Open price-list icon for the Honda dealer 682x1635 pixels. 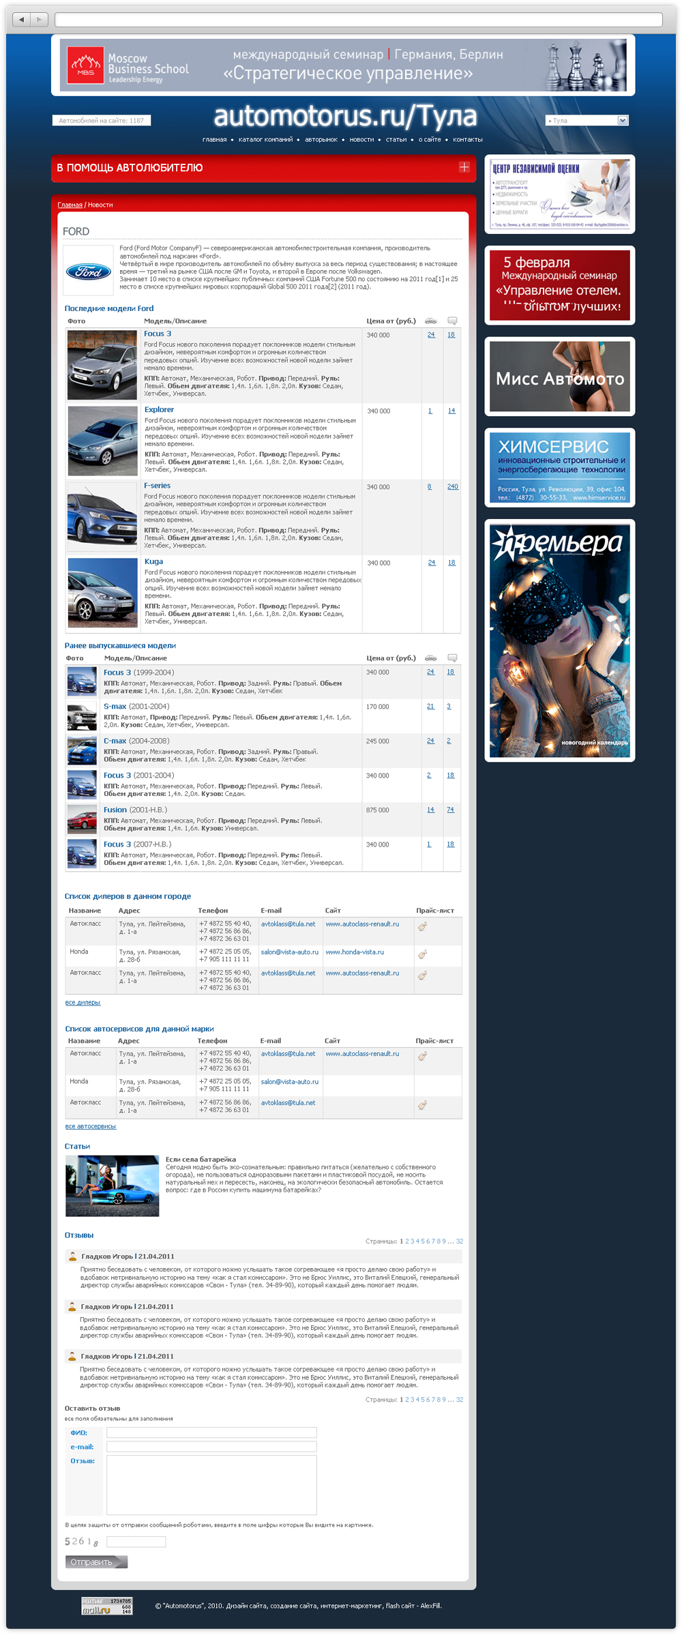coord(422,954)
